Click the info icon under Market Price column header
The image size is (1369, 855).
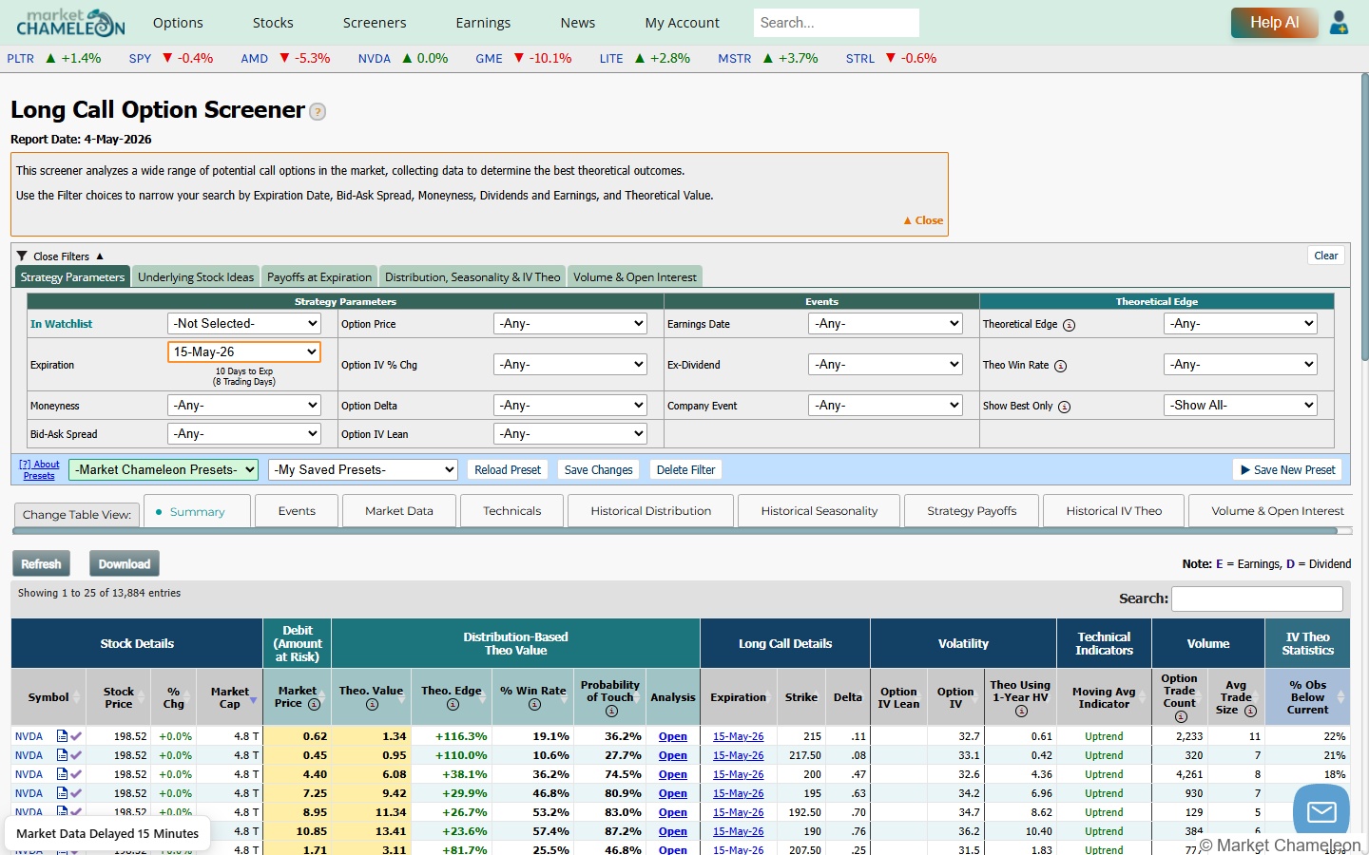pyautogui.click(x=314, y=704)
